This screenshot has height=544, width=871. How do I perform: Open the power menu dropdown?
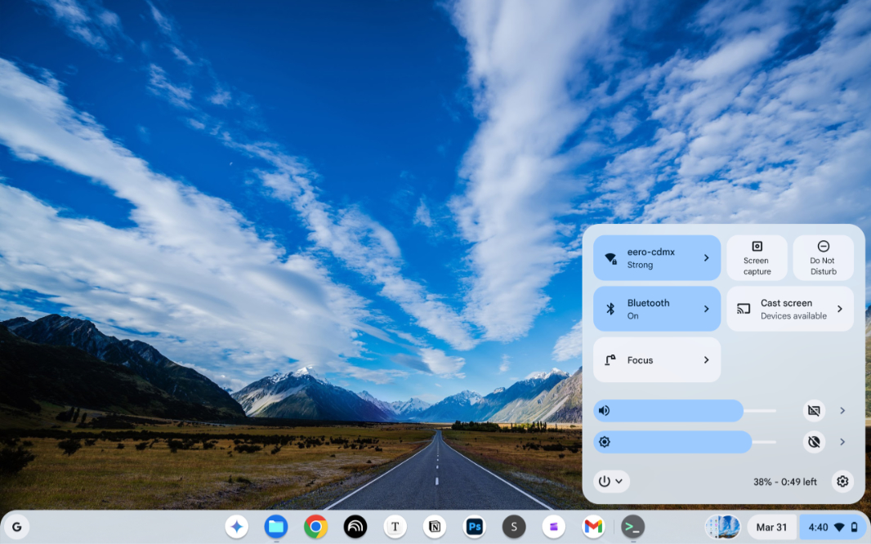click(x=610, y=481)
